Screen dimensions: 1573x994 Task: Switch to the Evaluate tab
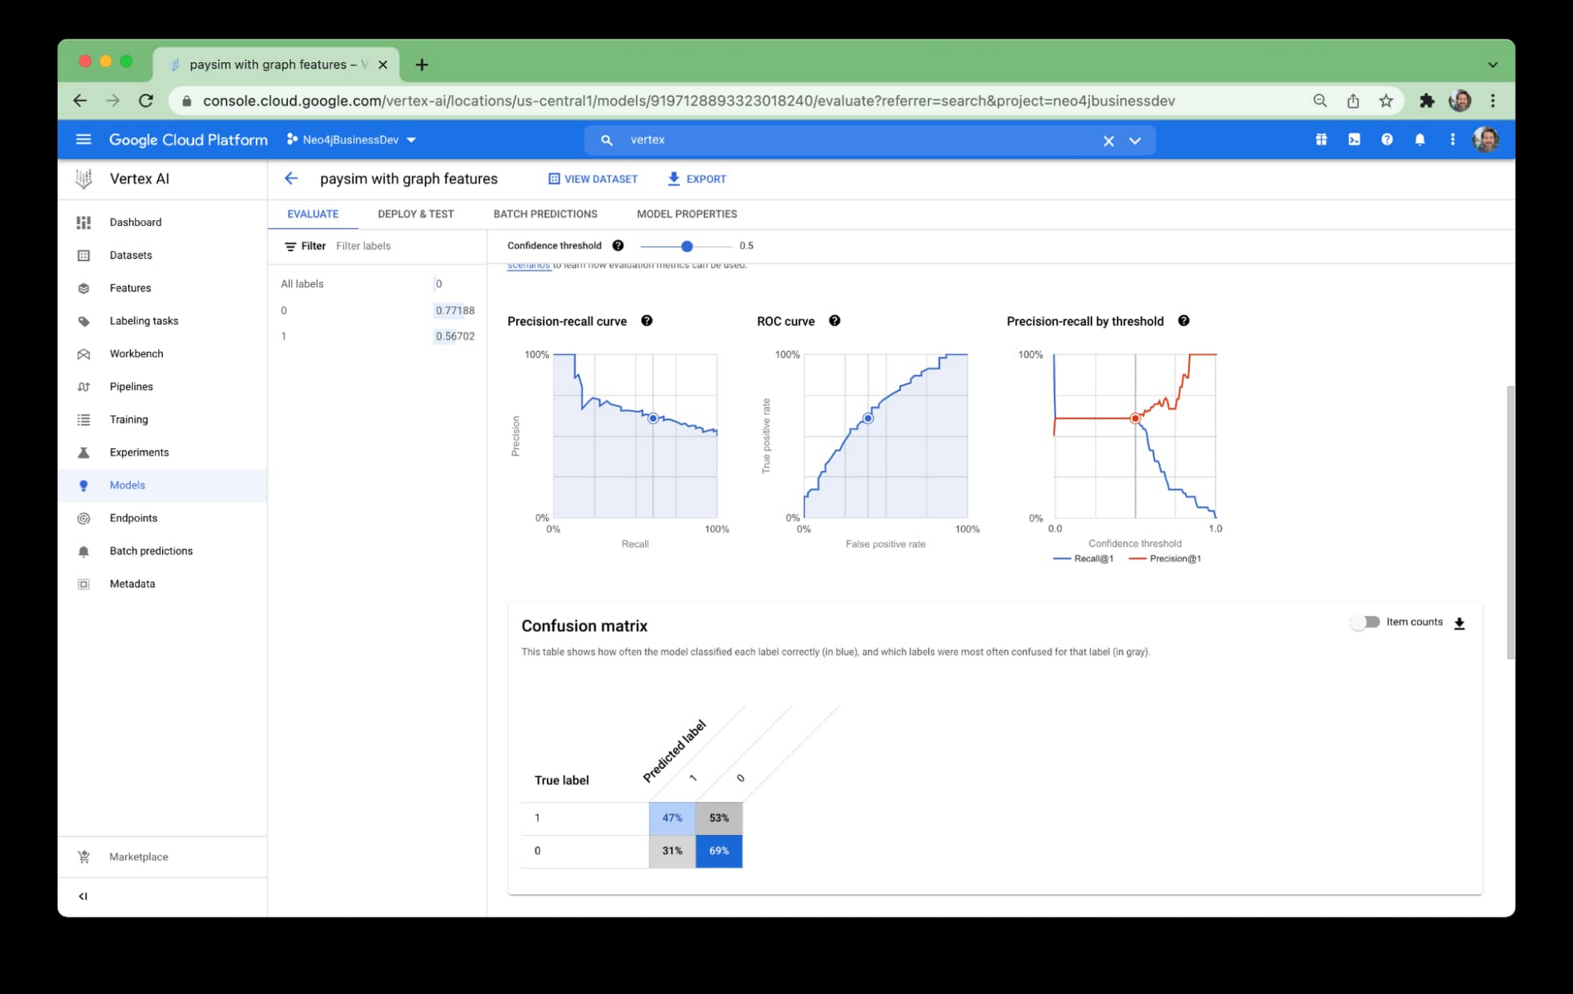click(x=312, y=214)
